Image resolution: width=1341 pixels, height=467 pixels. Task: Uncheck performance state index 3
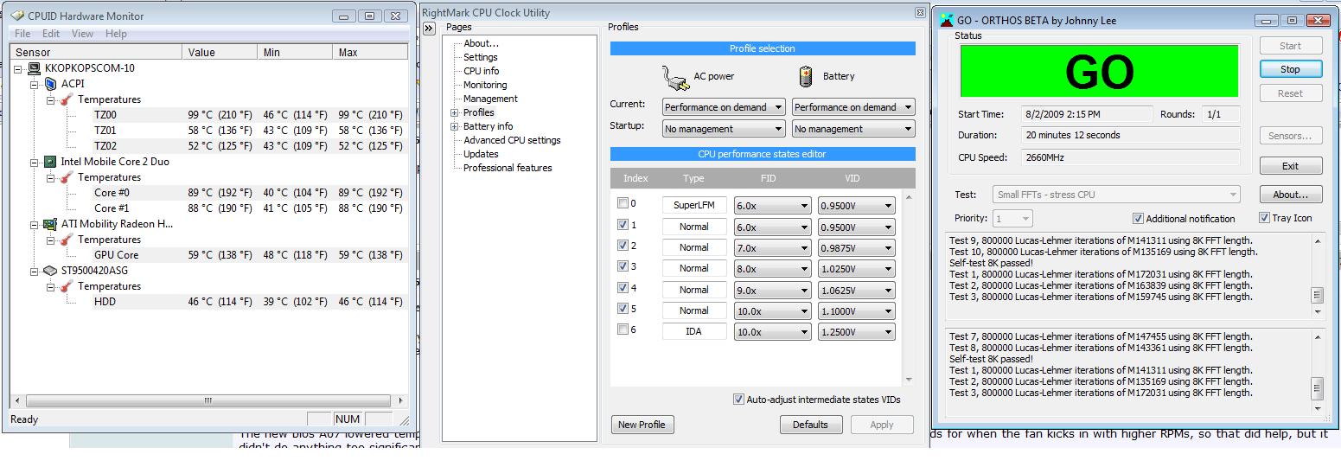(x=623, y=266)
